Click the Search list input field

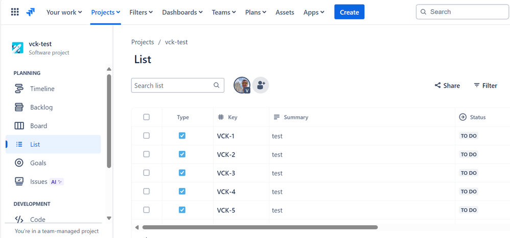172,86
